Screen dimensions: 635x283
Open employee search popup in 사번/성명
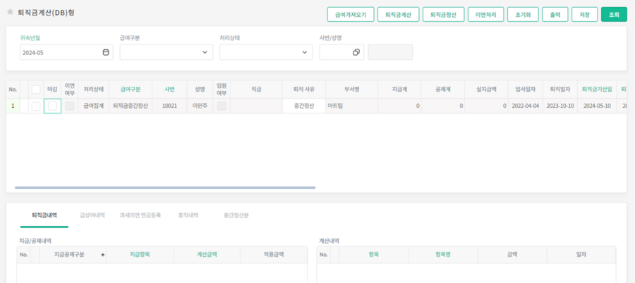(356, 52)
